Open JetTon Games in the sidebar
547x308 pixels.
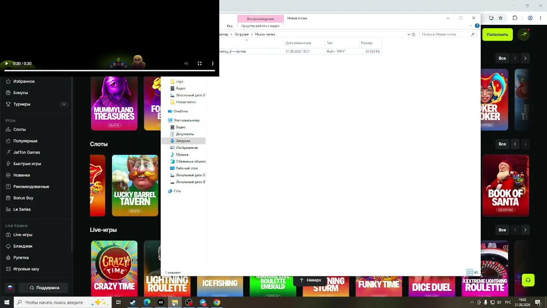(26, 152)
